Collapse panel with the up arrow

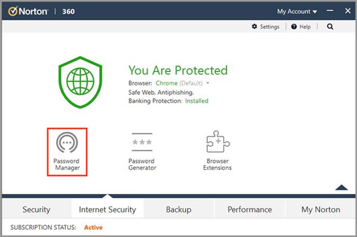pos(341,187)
